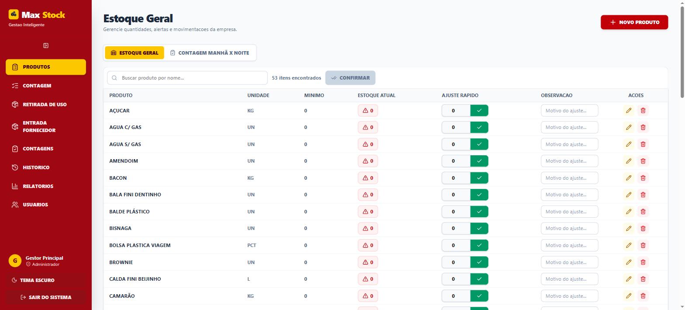This screenshot has width=685, height=310.
Task: Edit the BALA FINI DENTINHO product
Action: point(629,195)
